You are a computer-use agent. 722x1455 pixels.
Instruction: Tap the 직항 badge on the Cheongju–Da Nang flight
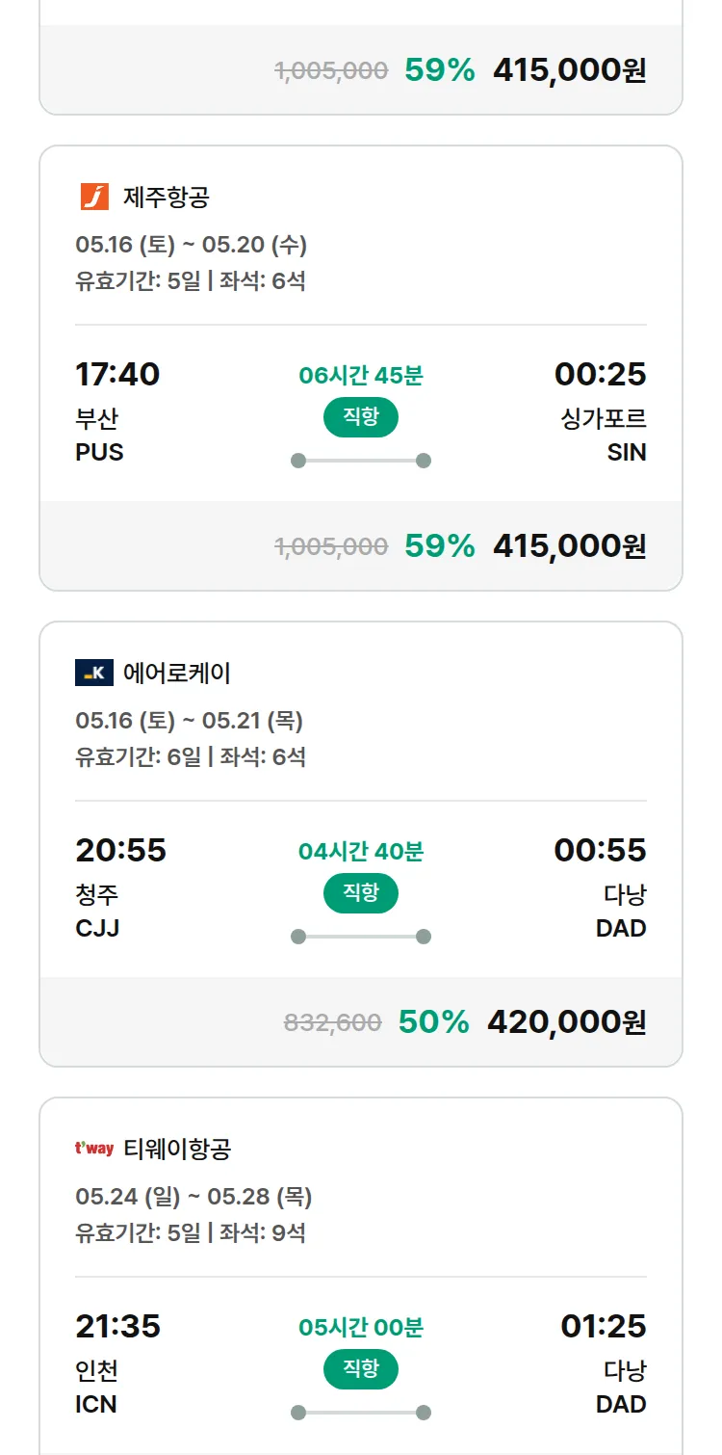click(360, 893)
